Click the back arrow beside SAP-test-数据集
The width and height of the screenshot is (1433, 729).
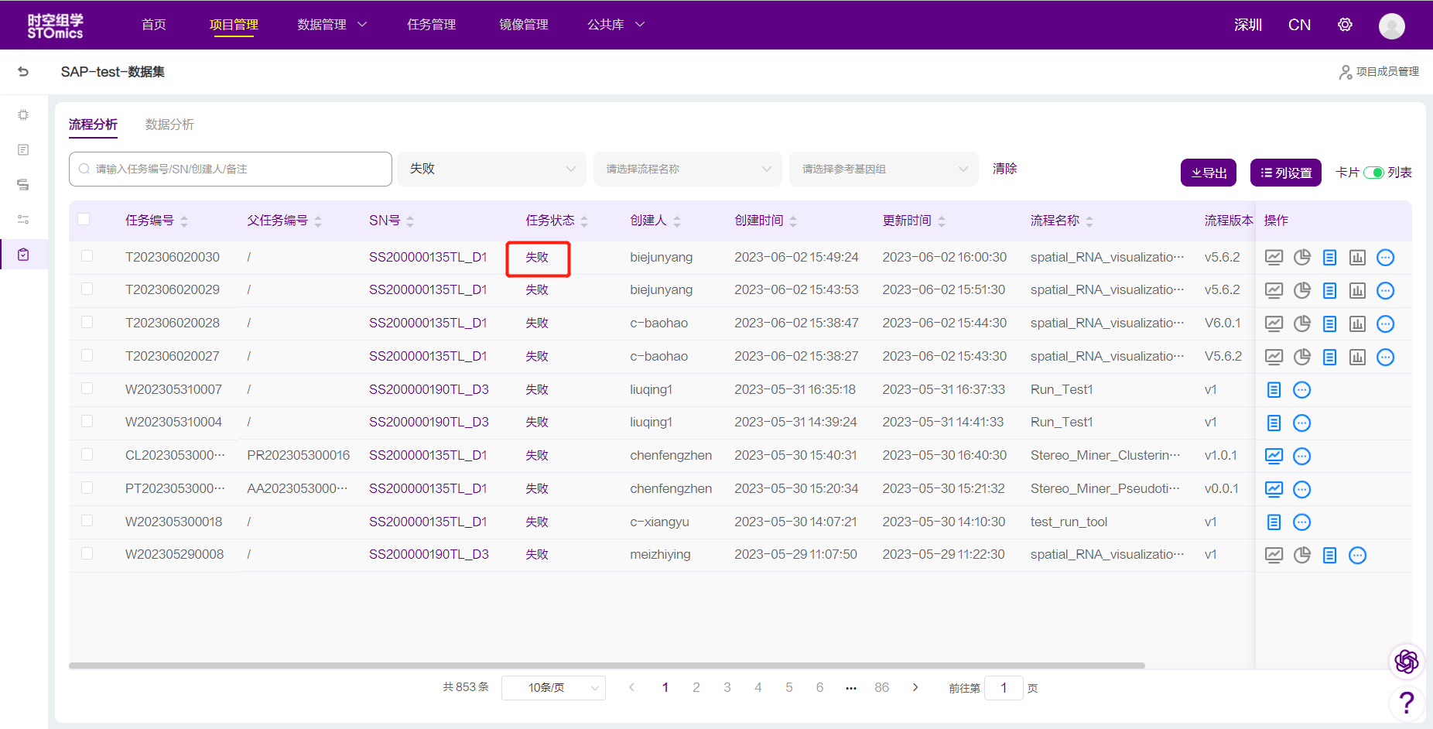(x=23, y=72)
